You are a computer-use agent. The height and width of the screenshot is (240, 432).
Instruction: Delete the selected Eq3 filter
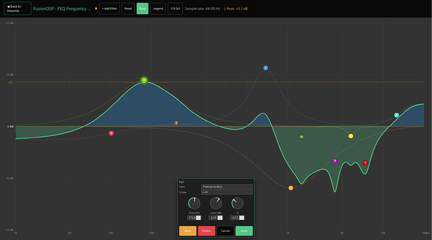(x=207, y=231)
